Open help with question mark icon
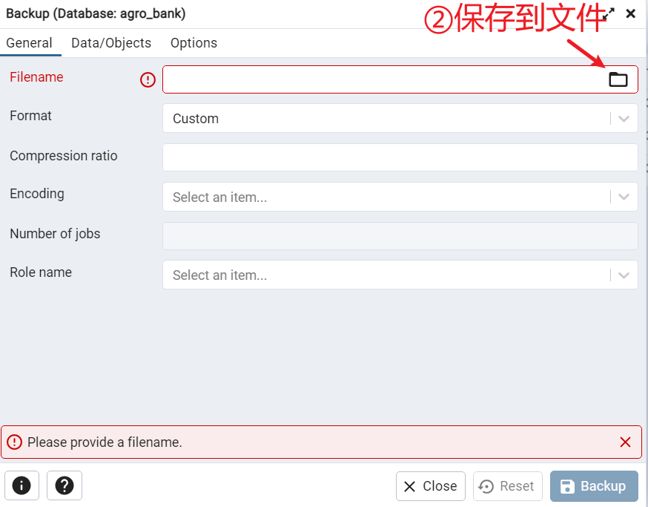648x507 pixels. point(65,485)
